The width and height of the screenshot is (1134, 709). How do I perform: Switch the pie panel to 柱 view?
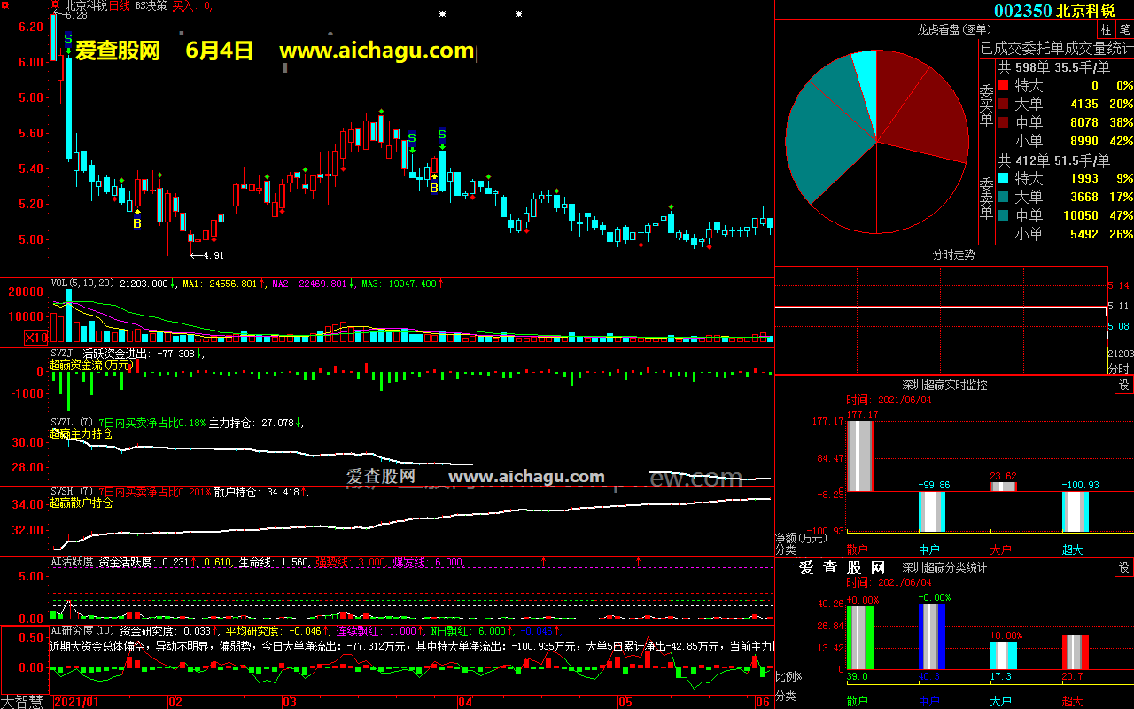(1107, 30)
